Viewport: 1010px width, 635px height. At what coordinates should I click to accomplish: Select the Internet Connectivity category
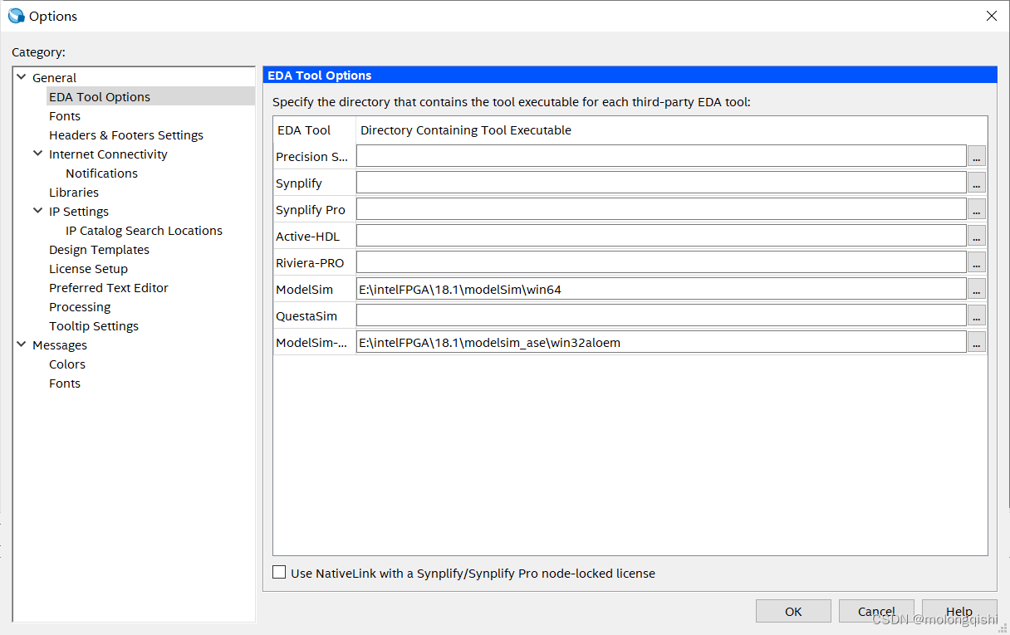point(108,154)
